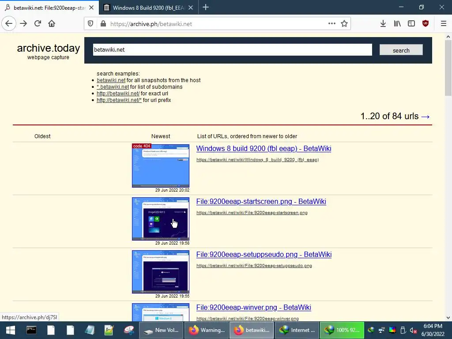Click the betawiki.net search input field
Screen dimensions: 452x339
click(232, 49)
